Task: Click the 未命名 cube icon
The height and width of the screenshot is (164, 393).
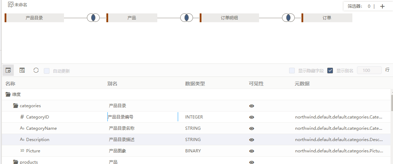Action: click(11, 5)
